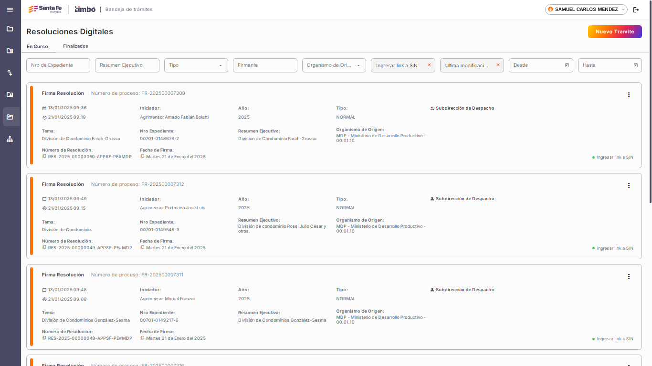Click the vertical scrollbar on the right
Viewport: 652px width, 366px height.
click(650, 143)
